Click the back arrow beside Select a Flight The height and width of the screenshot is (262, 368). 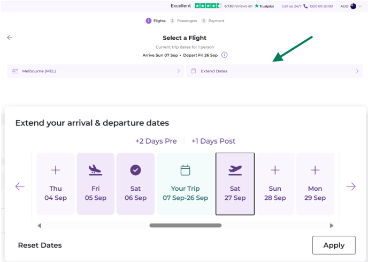point(10,38)
